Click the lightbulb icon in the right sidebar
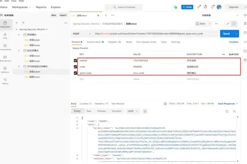This screenshot has width=247, height=164. 245,60
